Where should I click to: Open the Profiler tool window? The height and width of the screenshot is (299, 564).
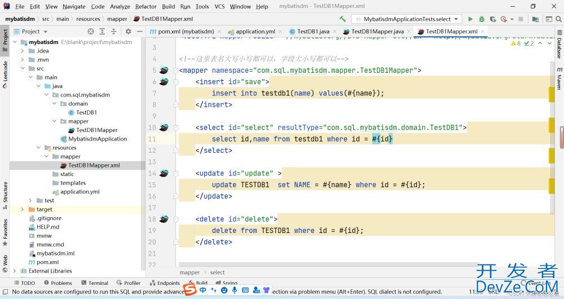point(129,283)
